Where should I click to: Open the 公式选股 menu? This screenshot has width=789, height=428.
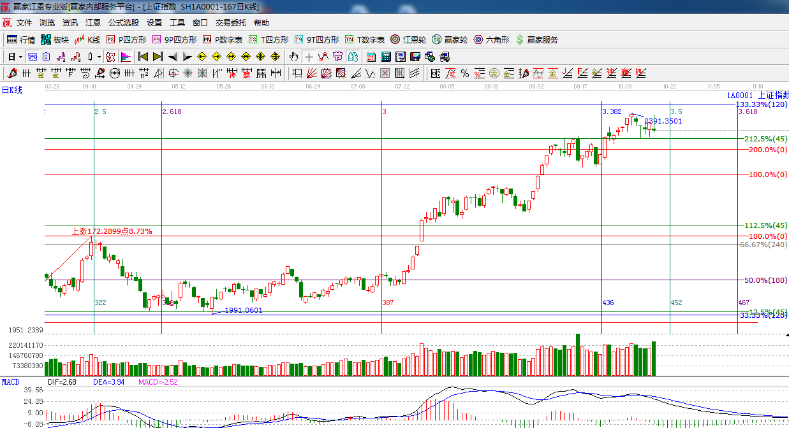coord(123,22)
